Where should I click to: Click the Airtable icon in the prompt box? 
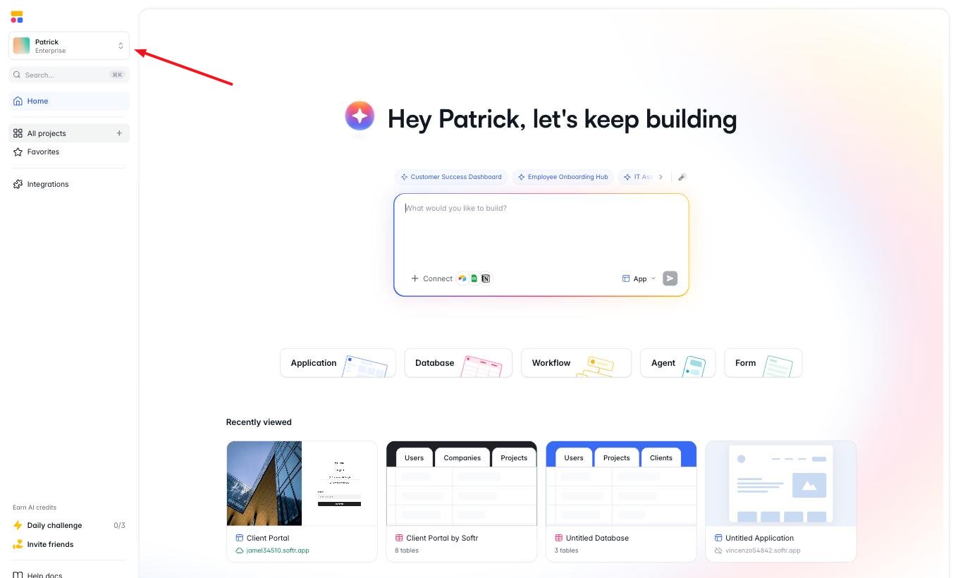point(462,278)
